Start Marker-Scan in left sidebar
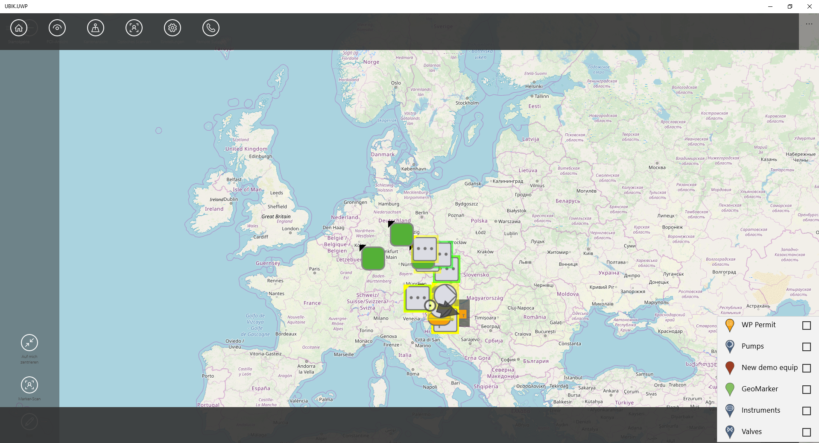Viewport: 819px width, 443px height. 29,385
